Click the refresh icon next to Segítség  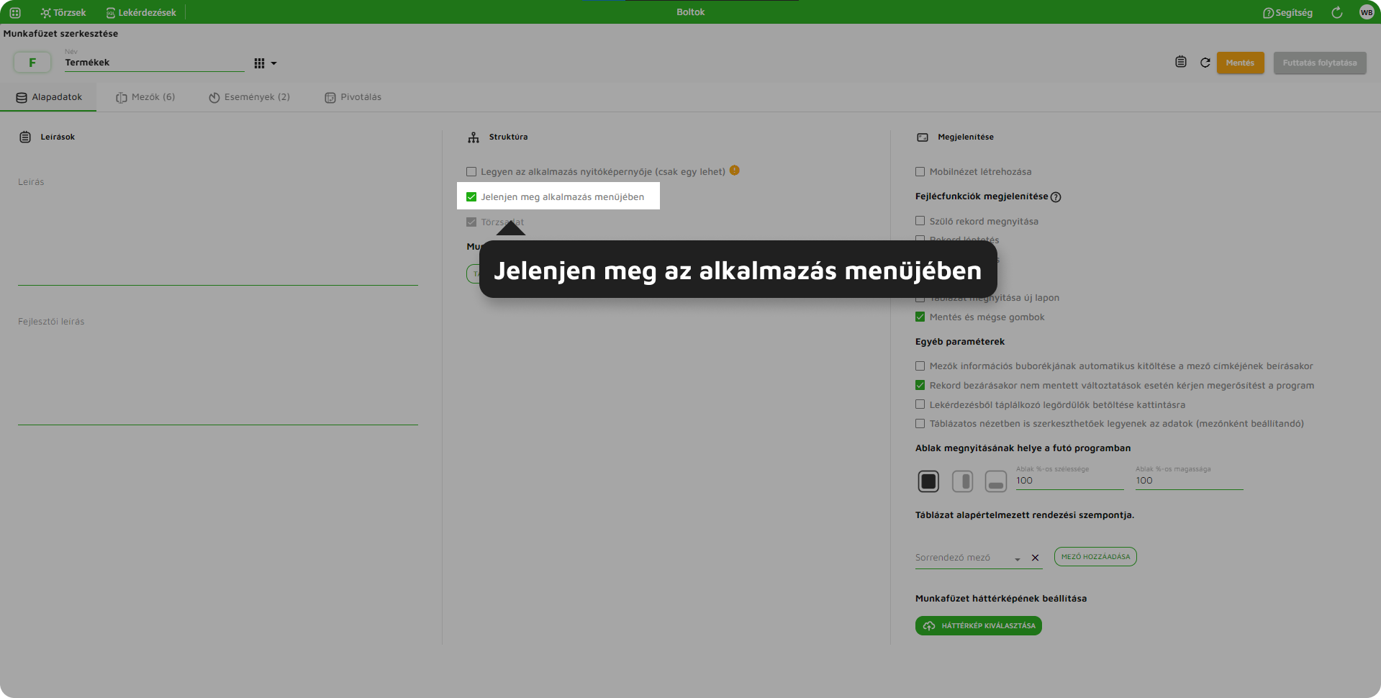point(1336,12)
